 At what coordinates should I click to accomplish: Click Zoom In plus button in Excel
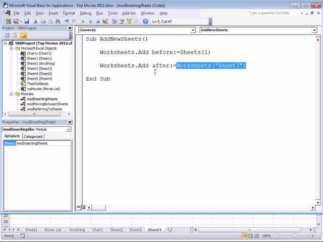click(x=312, y=235)
